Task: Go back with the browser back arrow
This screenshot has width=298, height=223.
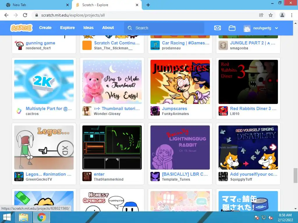Action: click(6, 15)
